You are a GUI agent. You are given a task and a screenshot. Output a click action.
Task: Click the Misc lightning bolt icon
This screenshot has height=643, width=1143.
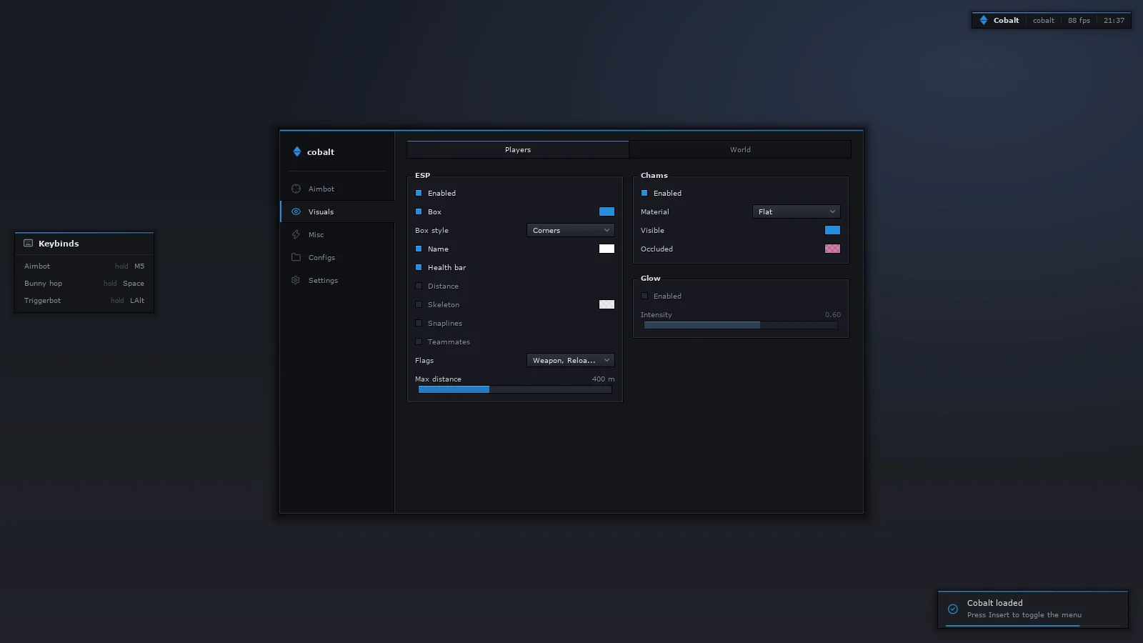pos(296,234)
